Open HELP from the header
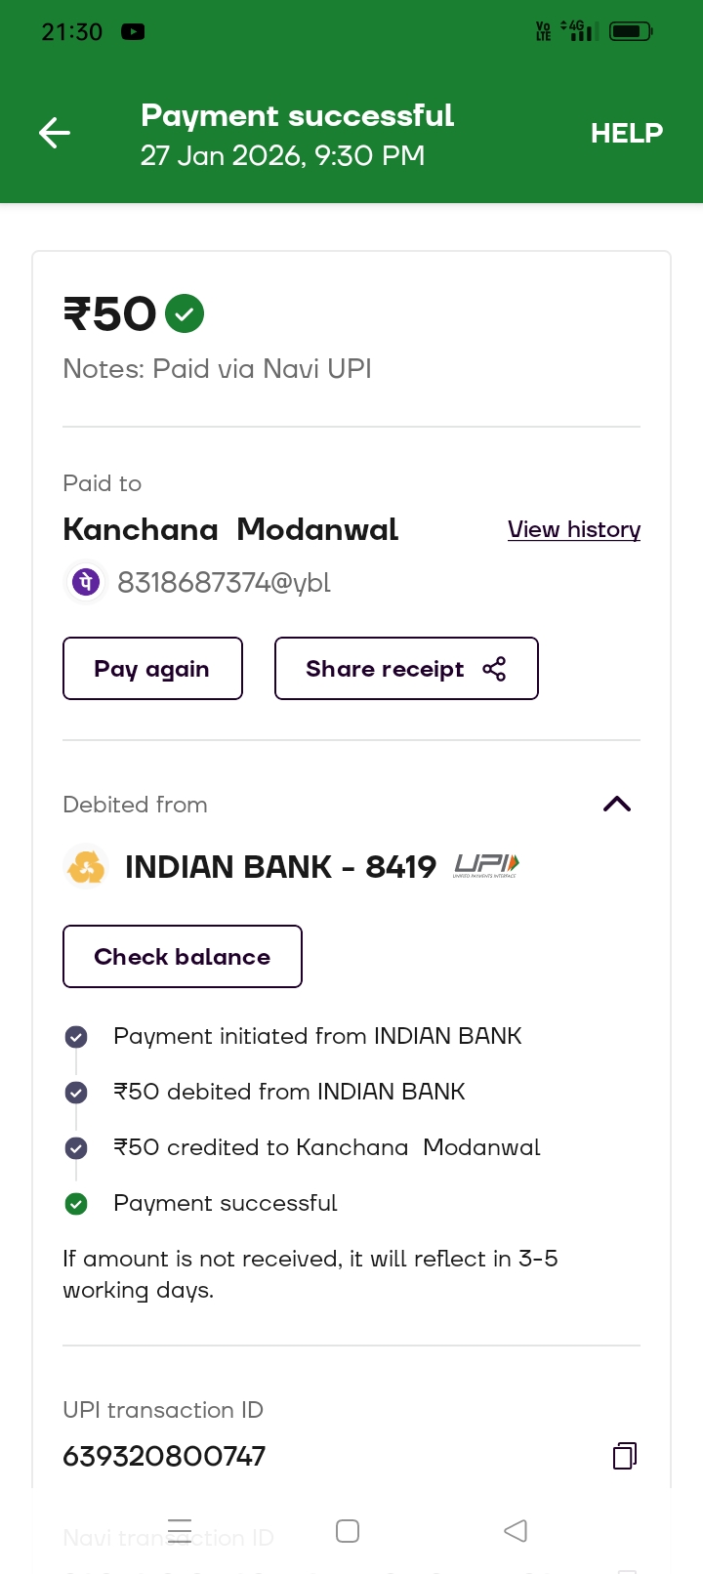This screenshot has height=1574, width=703. point(626,133)
